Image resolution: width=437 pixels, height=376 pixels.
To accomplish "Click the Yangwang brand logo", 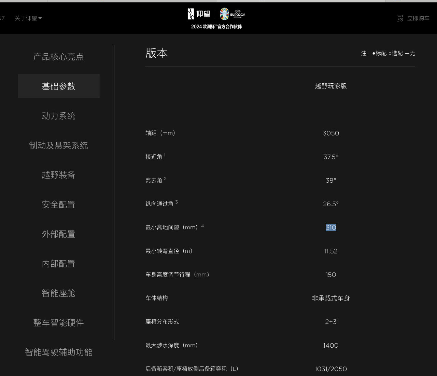I will 199,14.
